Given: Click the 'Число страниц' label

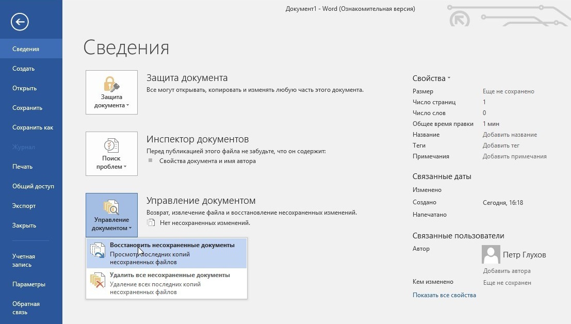Looking at the screenshot, I should tap(434, 102).
